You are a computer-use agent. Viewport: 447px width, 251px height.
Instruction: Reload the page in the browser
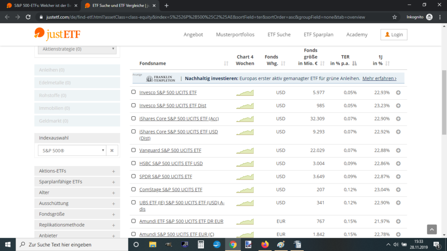coord(28,17)
